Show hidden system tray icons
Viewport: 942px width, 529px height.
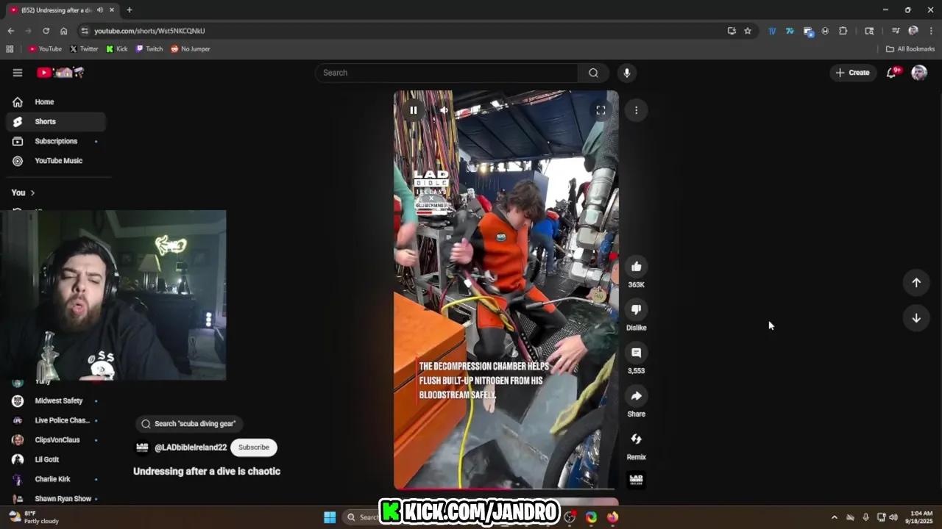(x=834, y=517)
